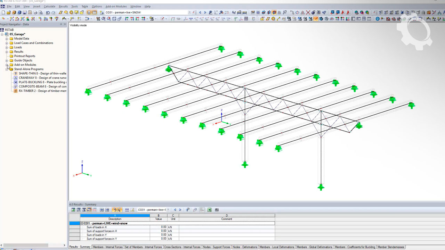The image size is (445, 250).
Task: Open the Calculate menu
Action: 49,6
